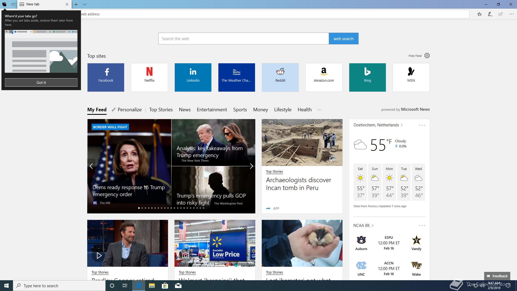
Task: Open the Walmart photo gallery thumbnail
Action: 215,243
